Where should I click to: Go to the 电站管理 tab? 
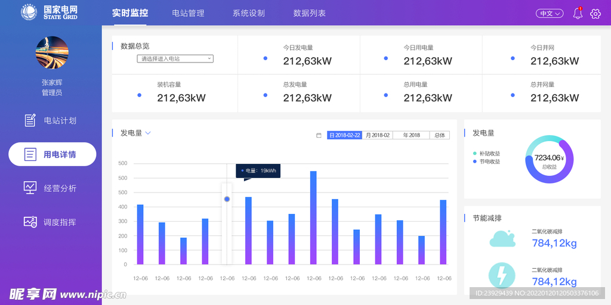[188, 13]
